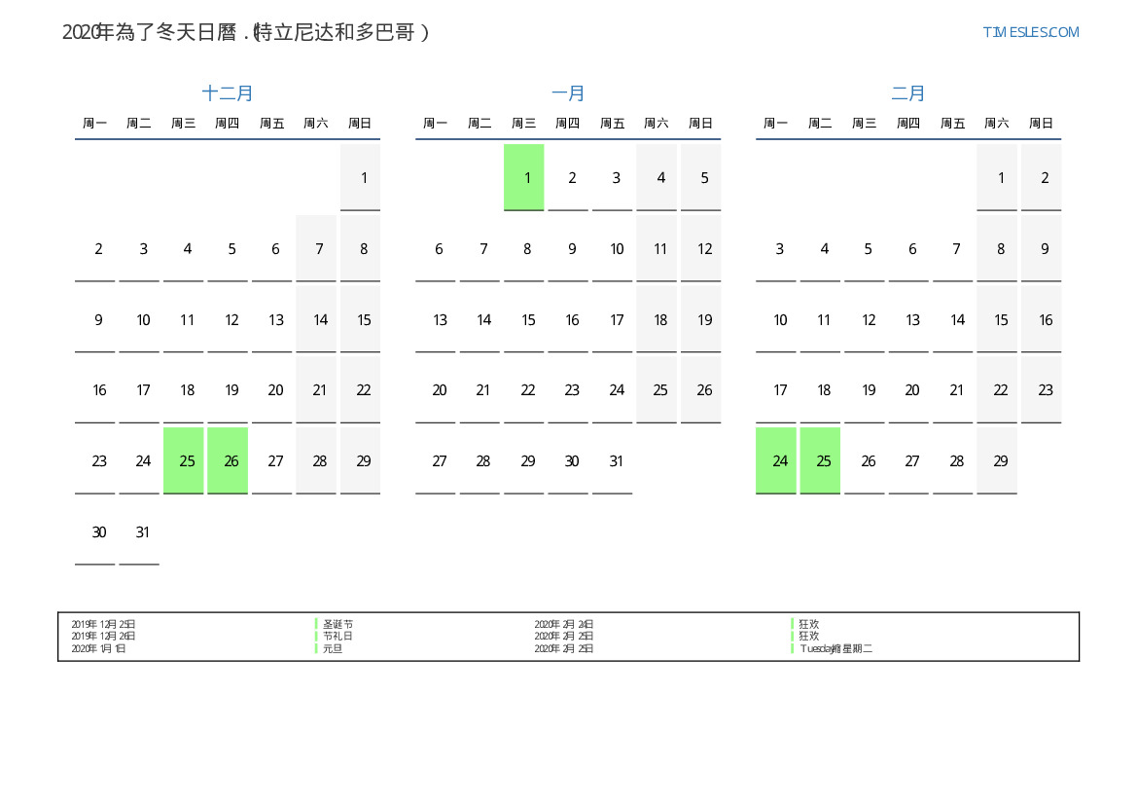Click the 一月 month heading
Image resolution: width=1137 pixels, height=805 pixels.
(x=568, y=93)
